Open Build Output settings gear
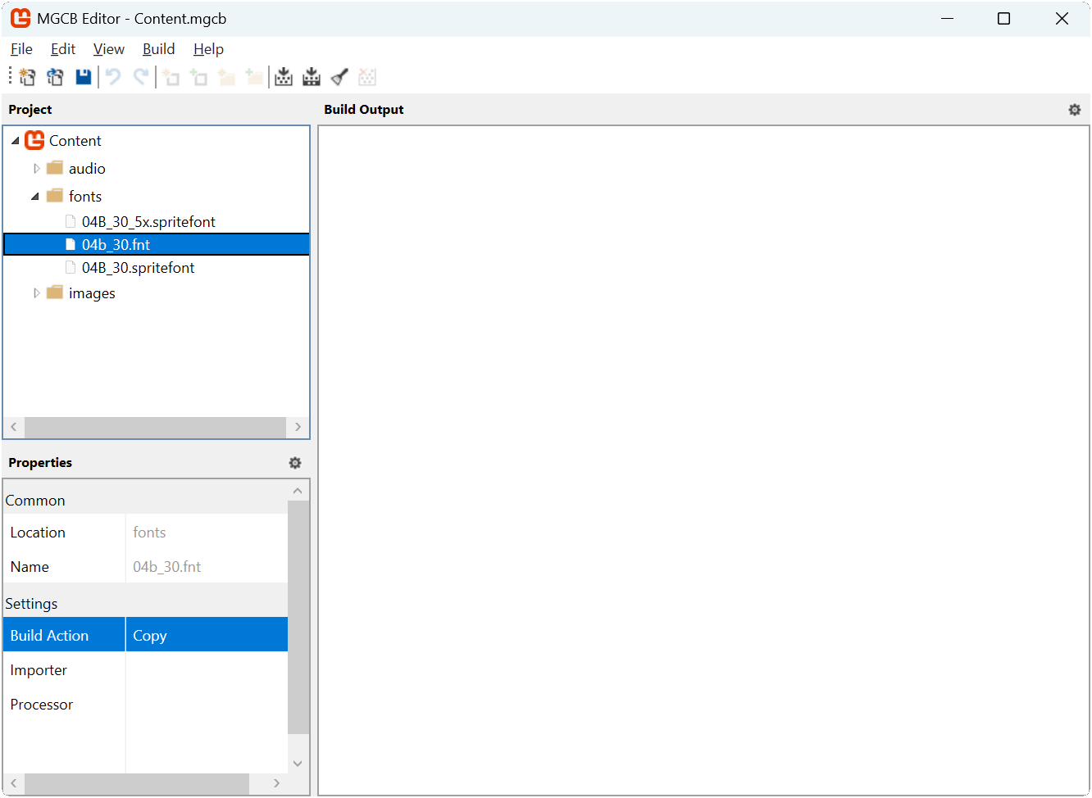Image resolution: width=1092 pixels, height=798 pixels. coord(1075,110)
